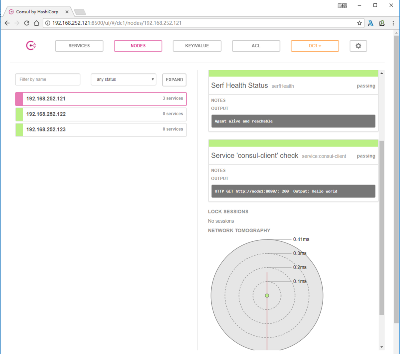This screenshot has height=354, width=400.
Task: Reload the page with the refresh icon
Action: pos(26,23)
